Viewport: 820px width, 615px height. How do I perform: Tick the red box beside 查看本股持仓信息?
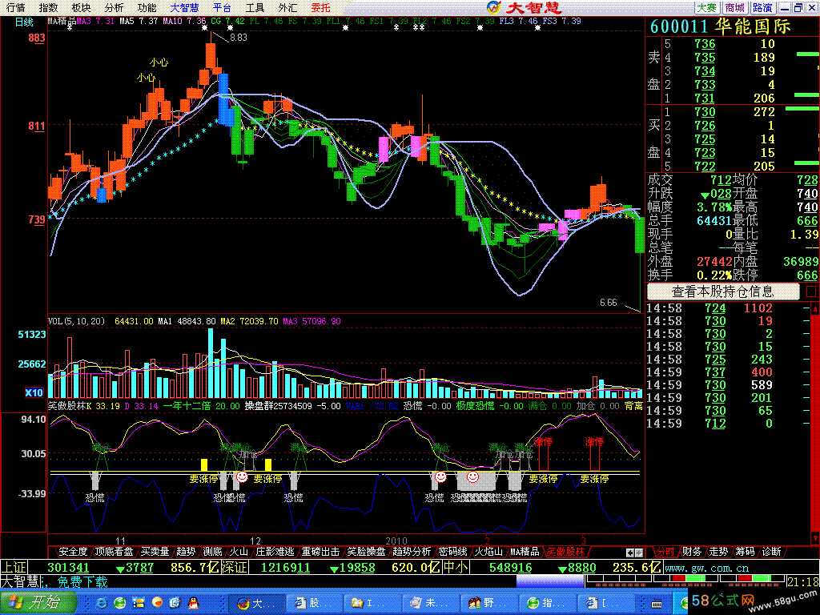click(x=811, y=291)
